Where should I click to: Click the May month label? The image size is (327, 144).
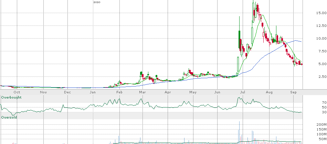click(193, 92)
